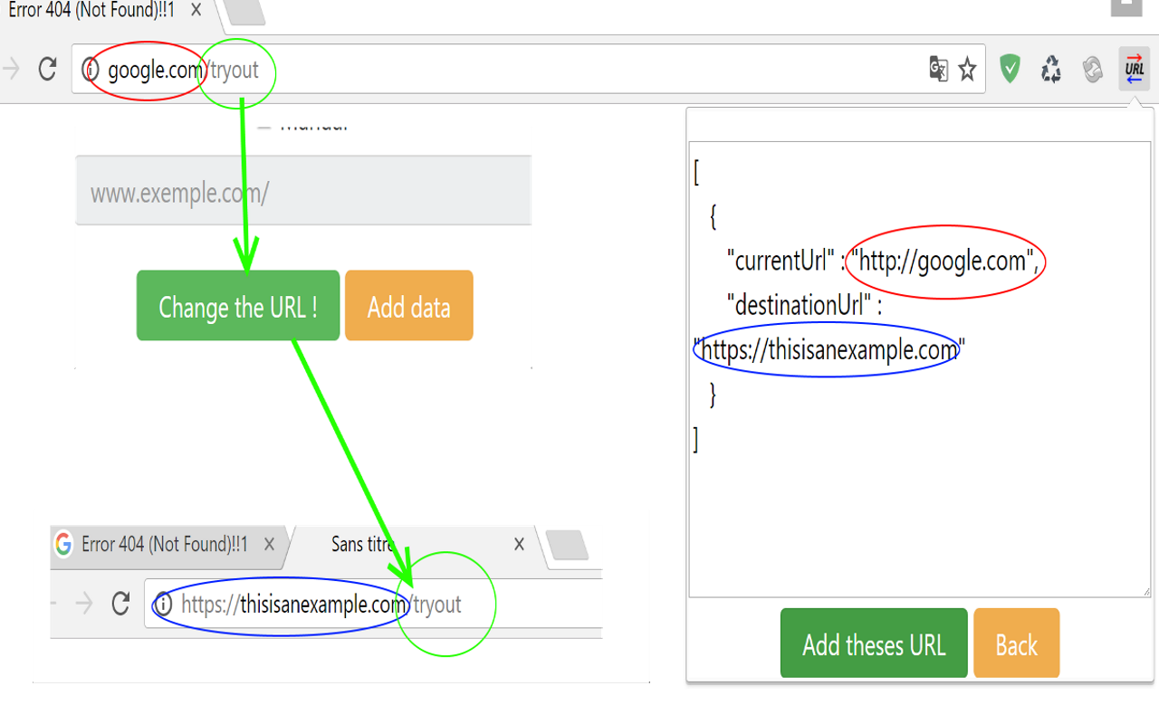Viewport: 1159px width, 724px height.
Task: Click the Add theses URL button
Action: click(x=874, y=643)
